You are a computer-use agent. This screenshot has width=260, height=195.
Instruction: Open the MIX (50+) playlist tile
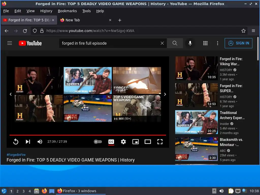tap(137, 108)
